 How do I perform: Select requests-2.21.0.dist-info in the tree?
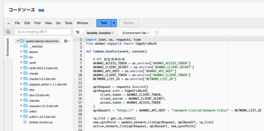(44, 106)
